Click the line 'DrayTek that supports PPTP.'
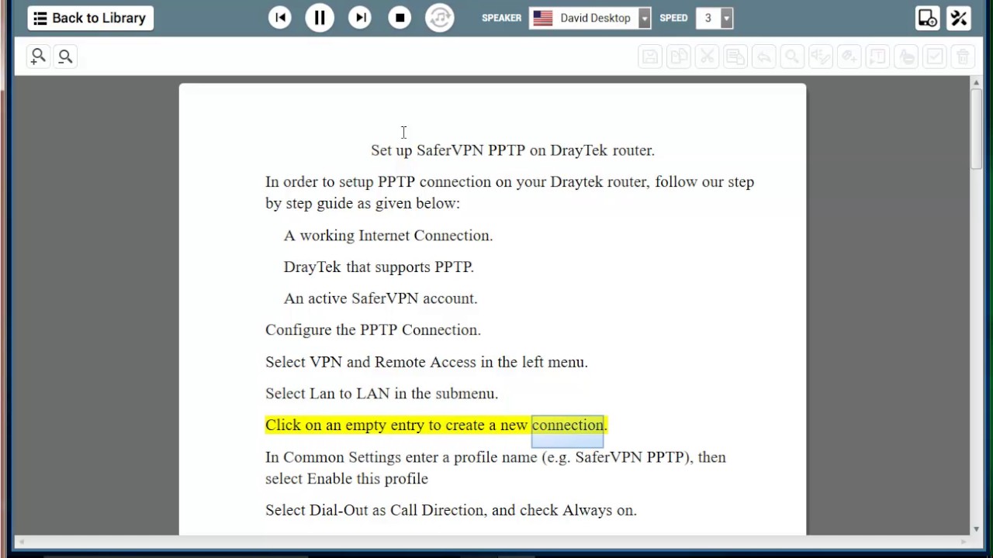Viewport: 993px width, 558px height. point(379,267)
